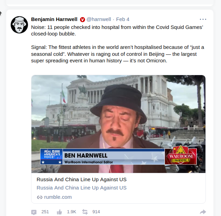
Task: Open the Feb 4 post timestamp
Action: pyautogui.click(x=123, y=19)
